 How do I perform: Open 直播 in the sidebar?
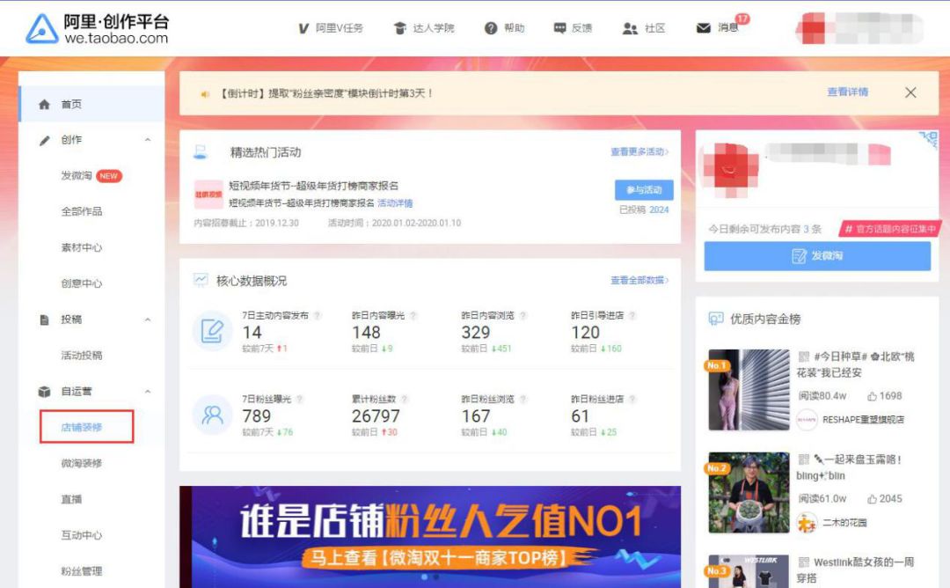click(71, 499)
